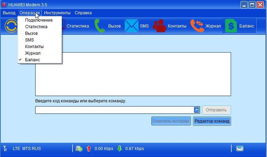267x157 pixels.
Task: Expand the command code dropdown arrow
Action: pyautogui.click(x=197, y=110)
